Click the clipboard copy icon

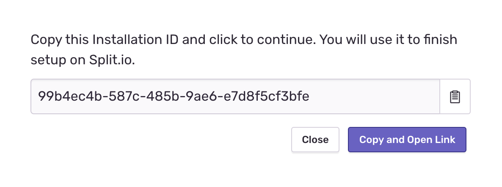(455, 97)
